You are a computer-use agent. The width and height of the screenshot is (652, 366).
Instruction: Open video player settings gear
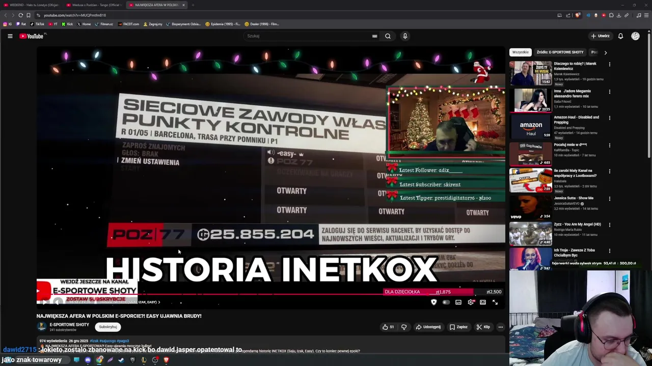pyautogui.click(x=471, y=302)
